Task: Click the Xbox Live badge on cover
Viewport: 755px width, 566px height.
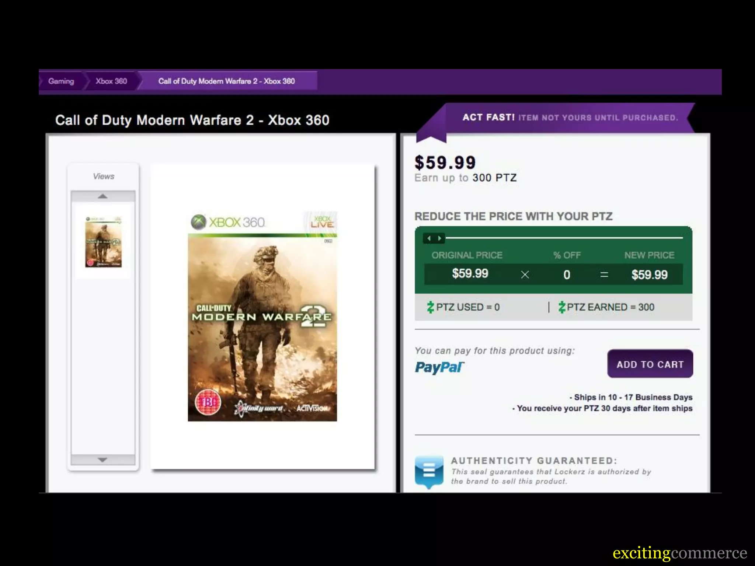Action: click(x=321, y=221)
